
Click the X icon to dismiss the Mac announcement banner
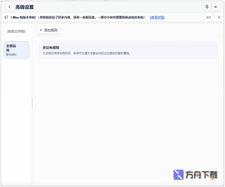coord(219,17)
